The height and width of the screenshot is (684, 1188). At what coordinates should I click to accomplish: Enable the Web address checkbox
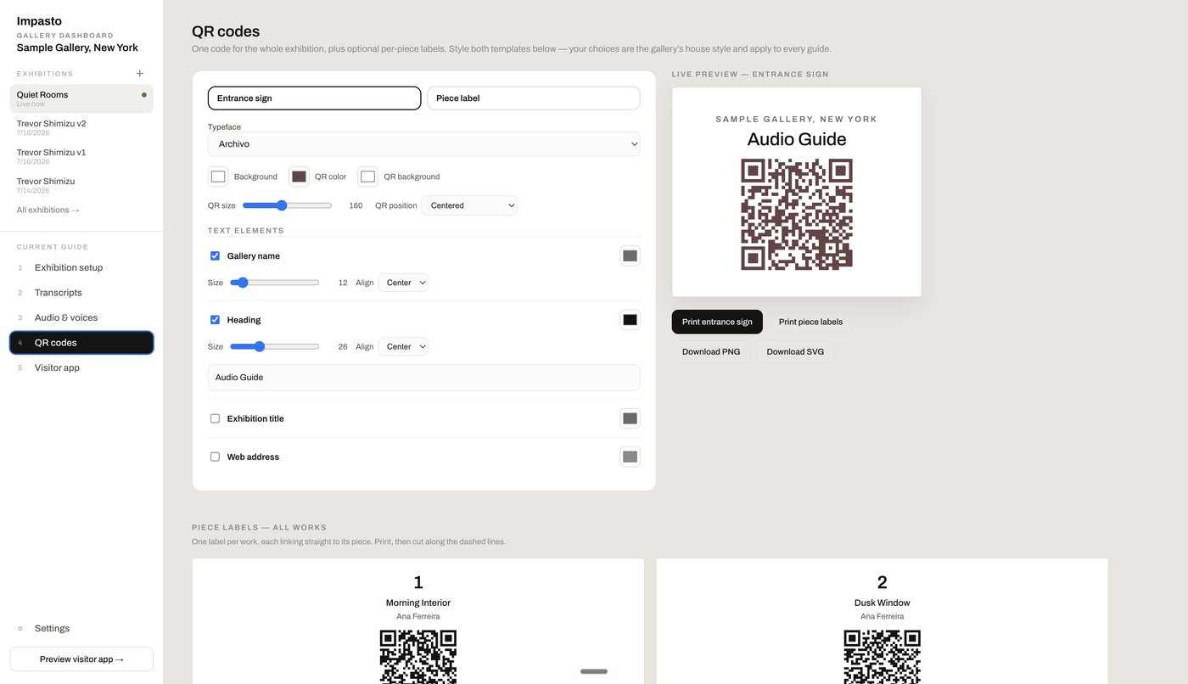(215, 457)
